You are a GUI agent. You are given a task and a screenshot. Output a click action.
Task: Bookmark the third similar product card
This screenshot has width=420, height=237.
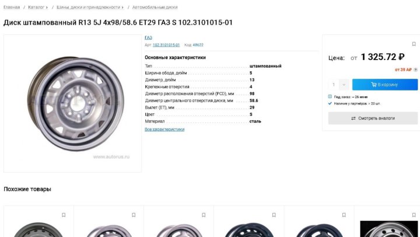[x=204, y=215]
